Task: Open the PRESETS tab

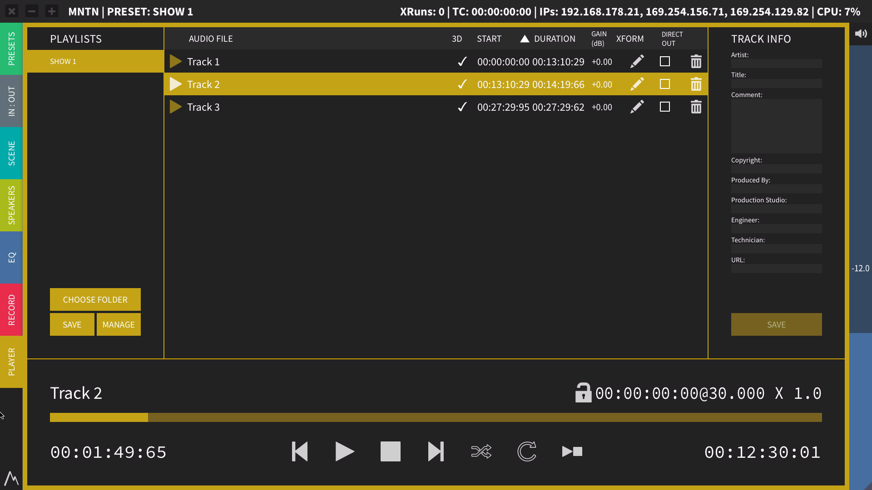Action: point(11,49)
